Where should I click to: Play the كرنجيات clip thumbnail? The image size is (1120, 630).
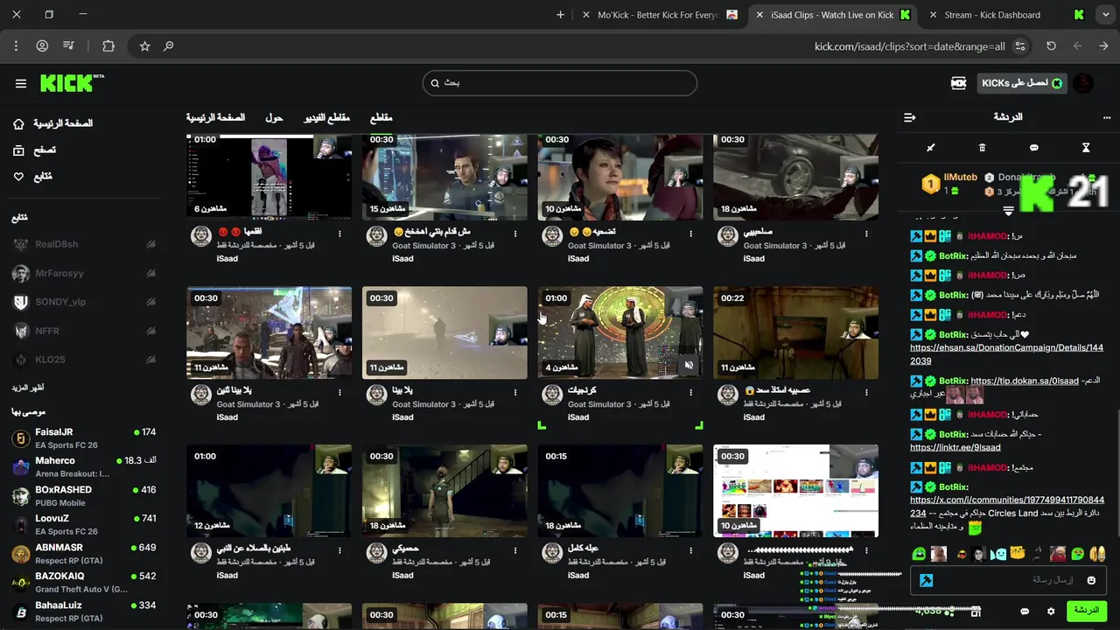coord(620,332)
